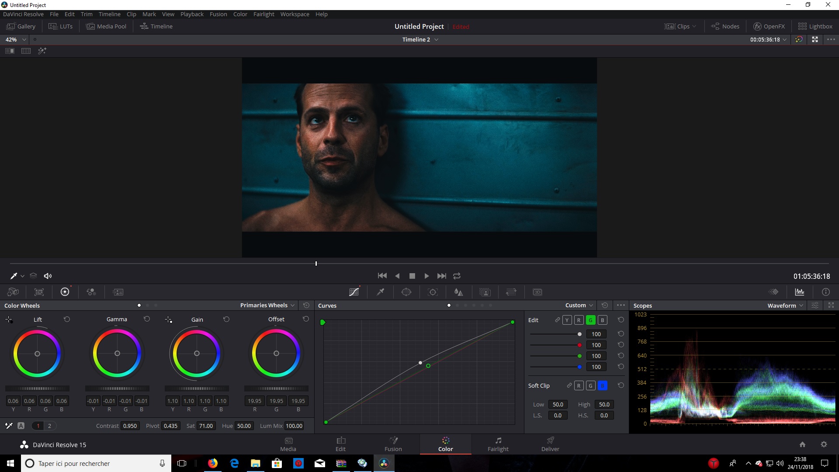Pick white point with Gain crosshair
Viewport: 839px width, 472px height.
(168, 320)
